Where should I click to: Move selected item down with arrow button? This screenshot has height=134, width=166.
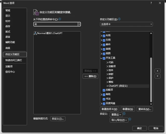157,76
